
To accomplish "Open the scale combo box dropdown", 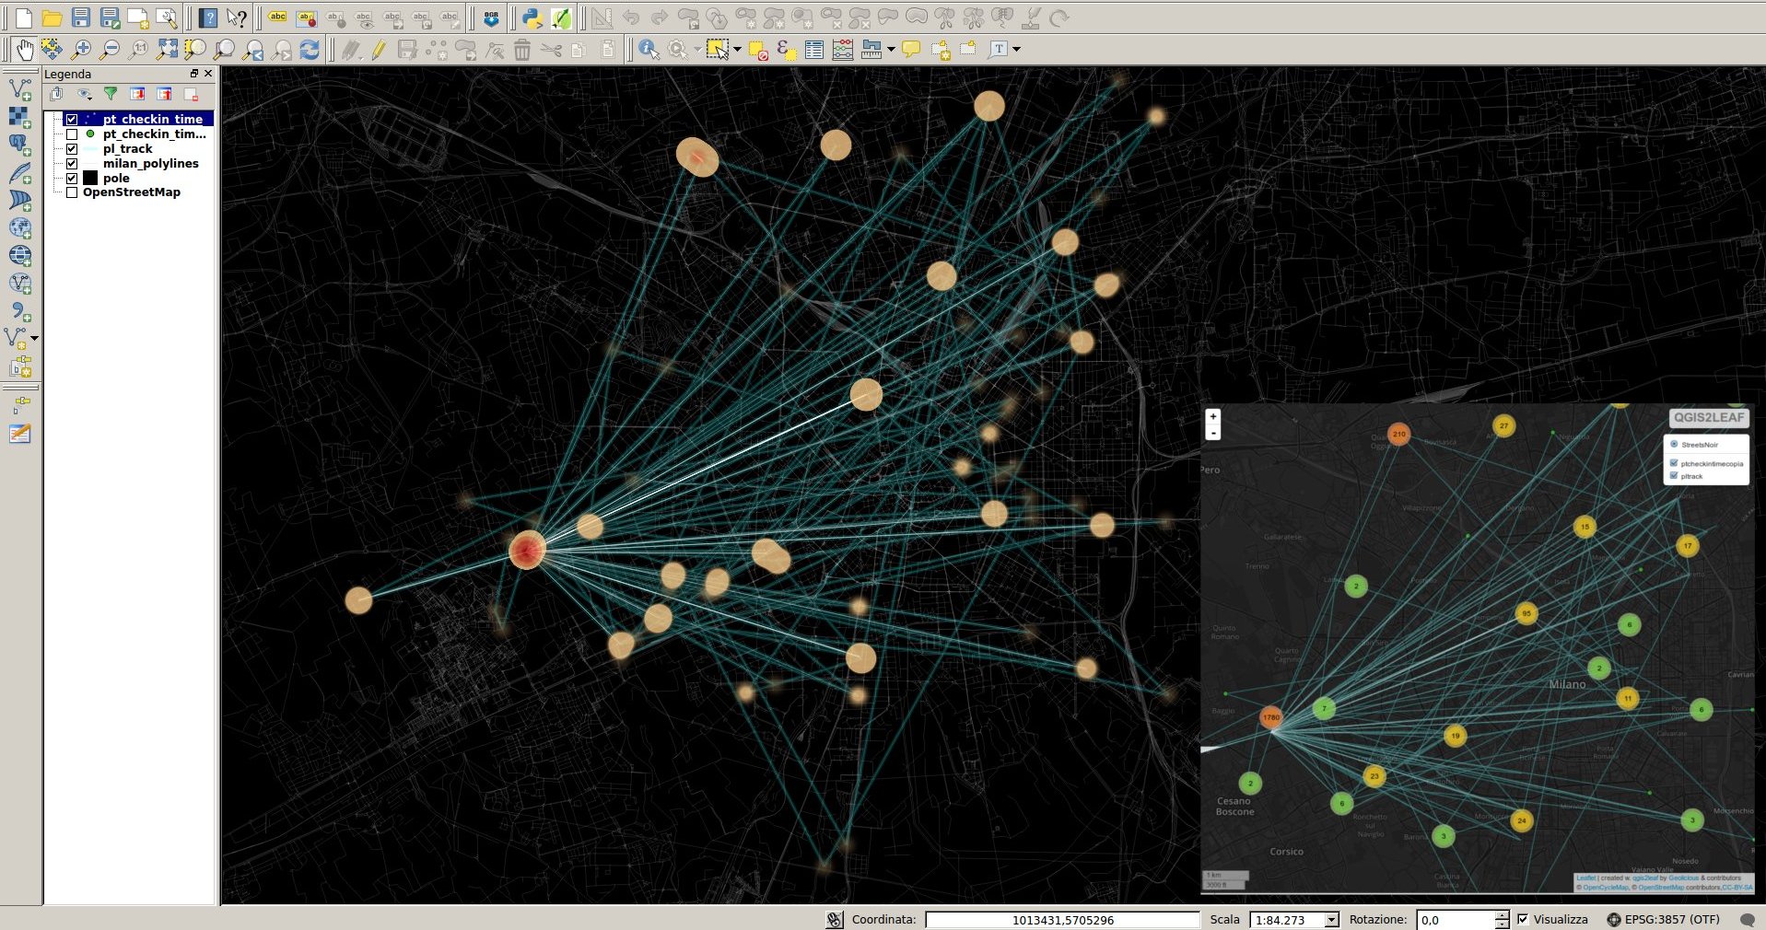I will (x=1331, y=920).
